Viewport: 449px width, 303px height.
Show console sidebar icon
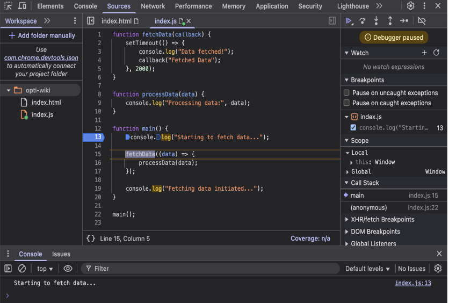click(8, 269)
